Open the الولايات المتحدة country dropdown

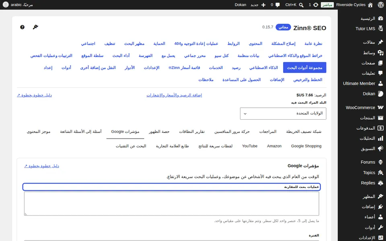coord(283,113)
